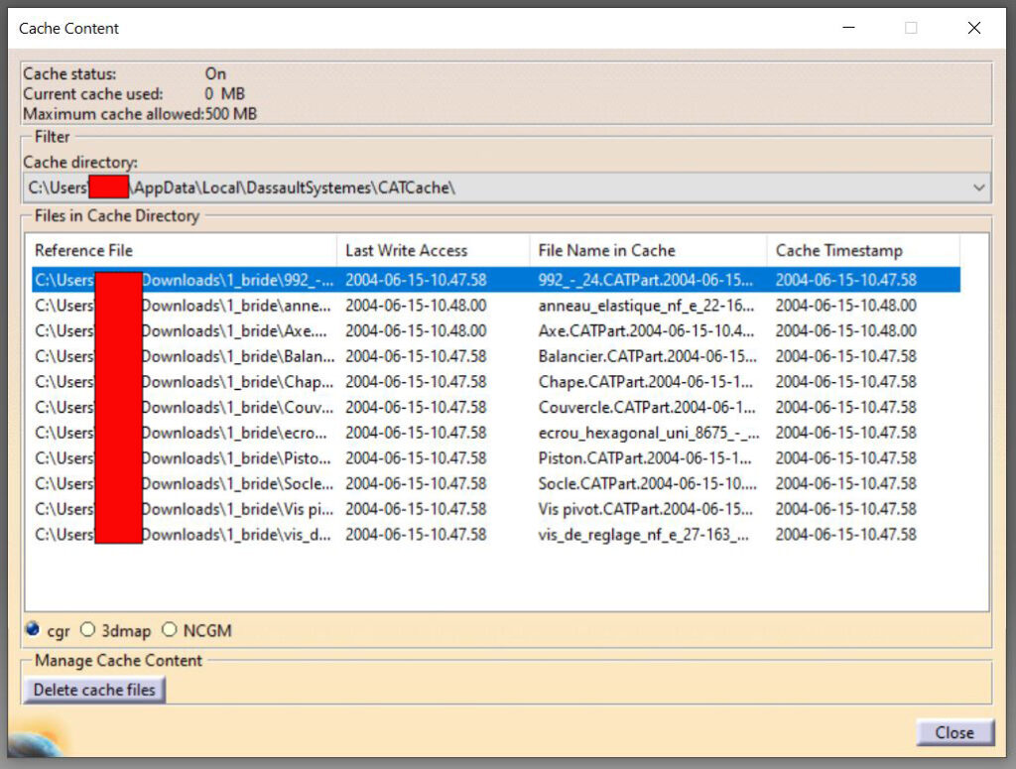The height and width of the screenshot is (769, 1016).
Task: Select the cgr radio button
Action: [33, 630]
